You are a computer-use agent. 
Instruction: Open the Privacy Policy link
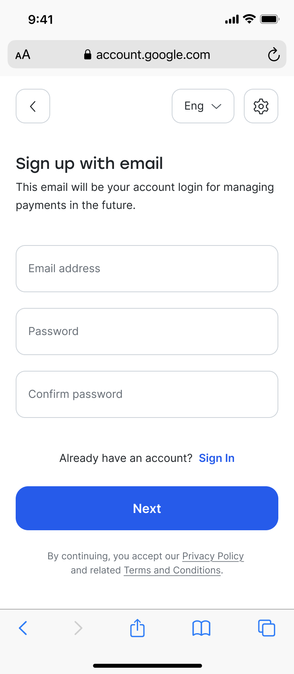pos(213,556)
